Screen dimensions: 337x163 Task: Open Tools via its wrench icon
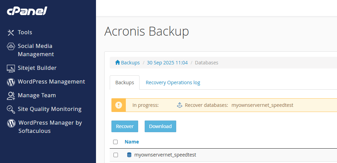tap(11, 33)
